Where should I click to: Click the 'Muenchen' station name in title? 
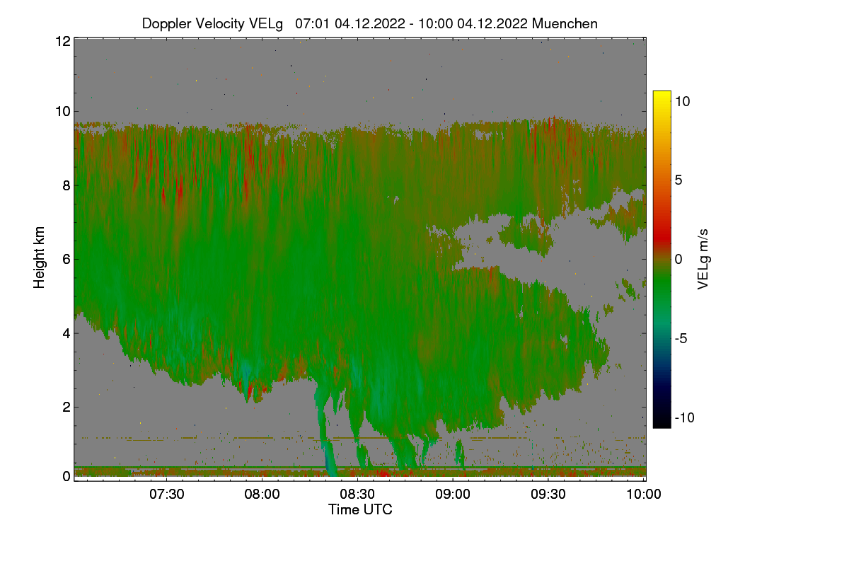(x=565, y=23)
